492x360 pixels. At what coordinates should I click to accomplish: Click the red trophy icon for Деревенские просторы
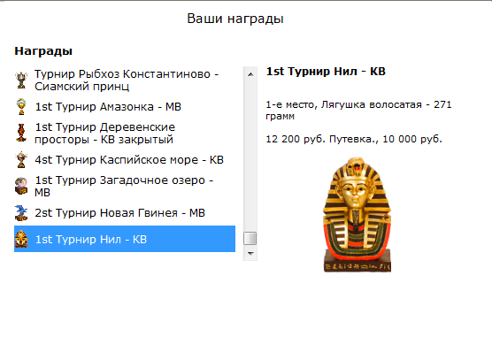click(x=21, y=133)
